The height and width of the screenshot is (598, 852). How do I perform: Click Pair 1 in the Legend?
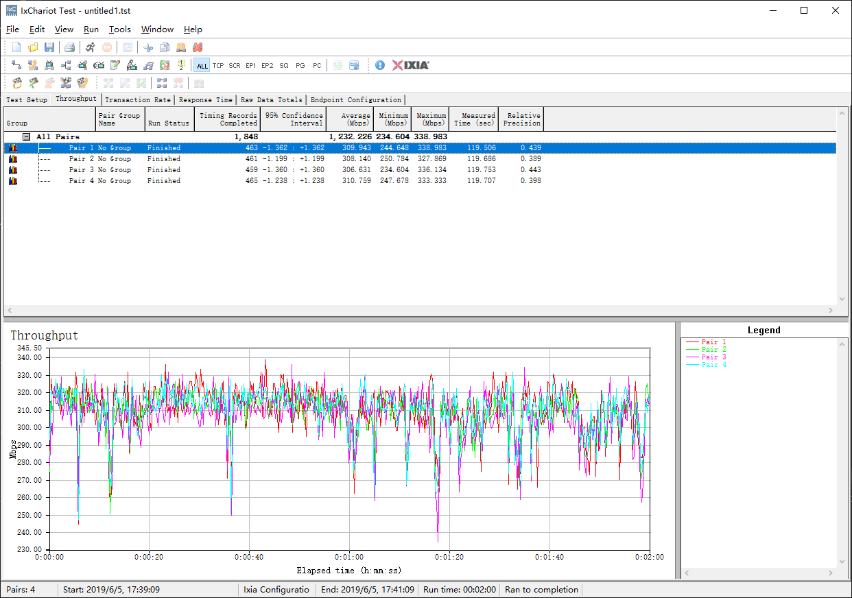713,342
